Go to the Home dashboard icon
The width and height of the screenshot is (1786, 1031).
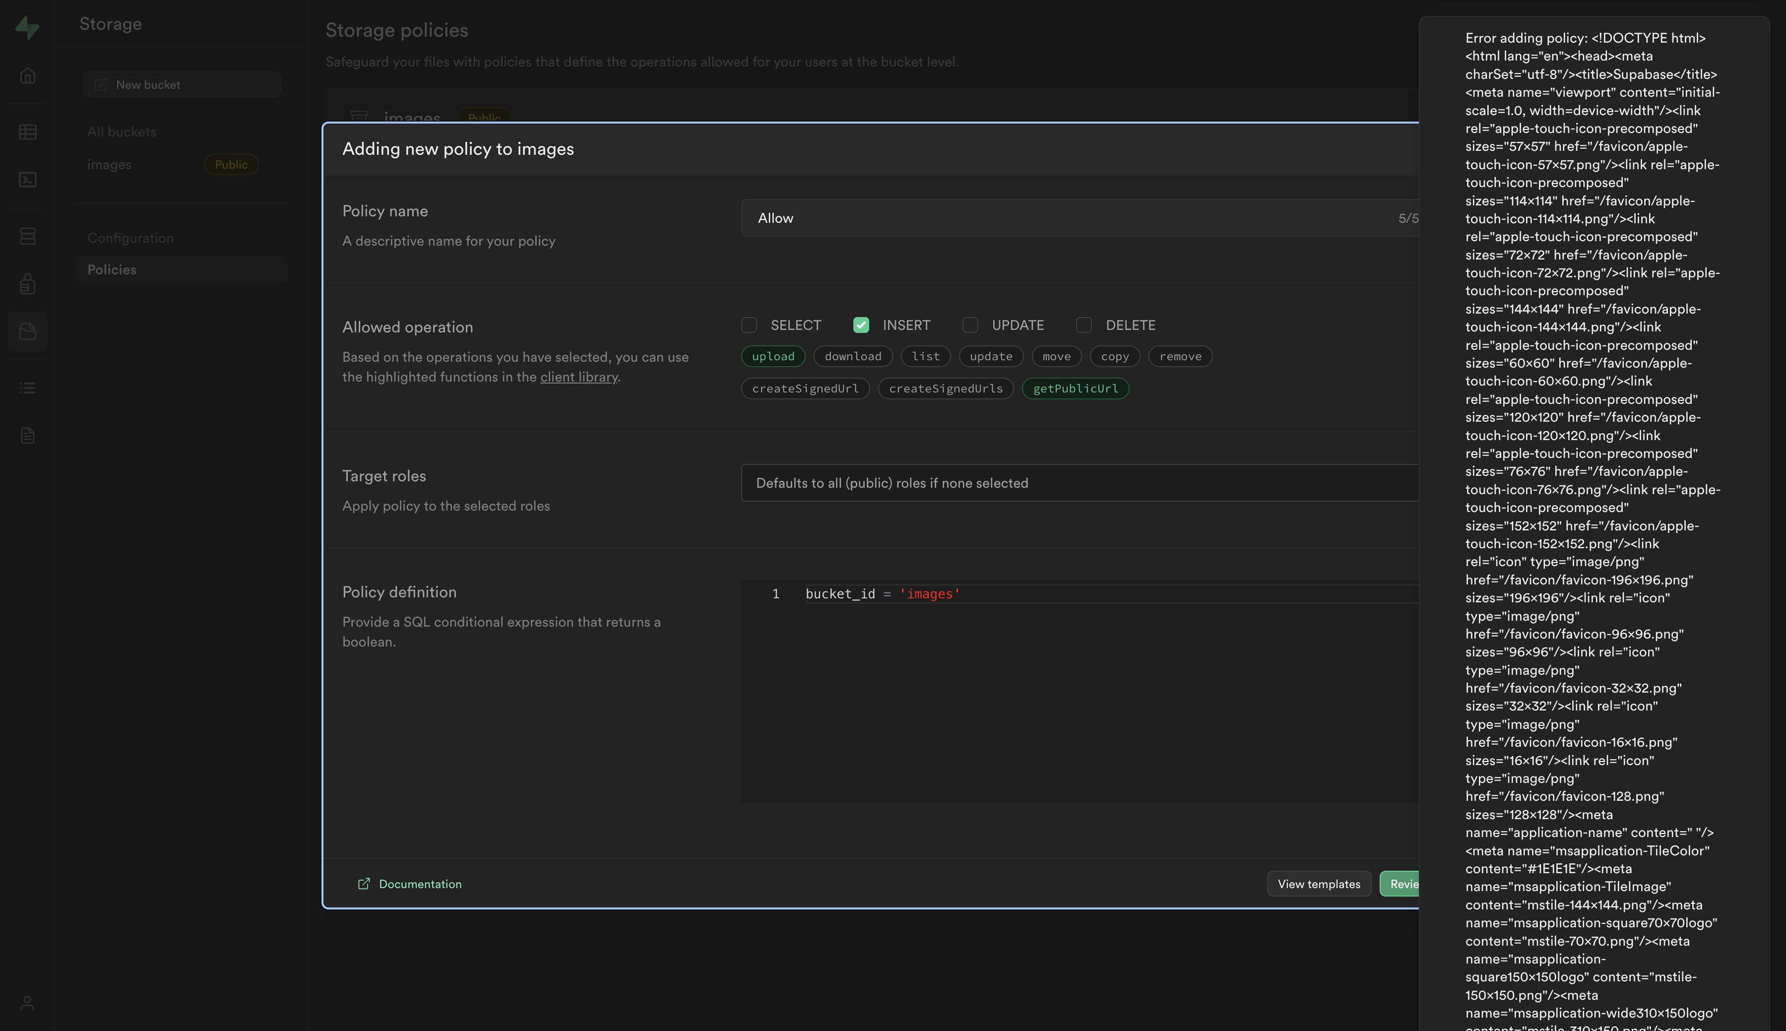point(28,76)
